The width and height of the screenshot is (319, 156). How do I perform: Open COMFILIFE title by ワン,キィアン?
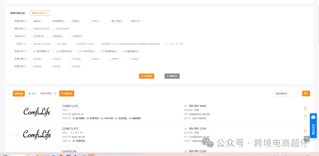[70, 129]
